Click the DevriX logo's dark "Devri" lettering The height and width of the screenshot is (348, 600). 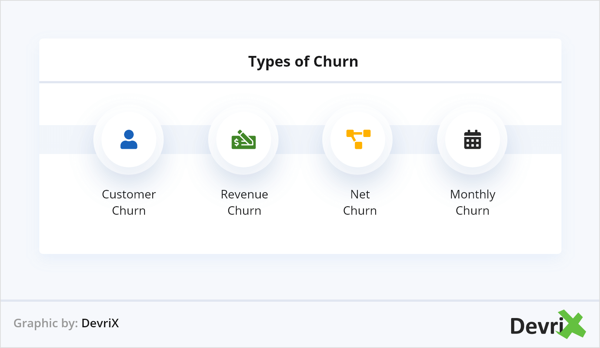(x=536, y=326)
